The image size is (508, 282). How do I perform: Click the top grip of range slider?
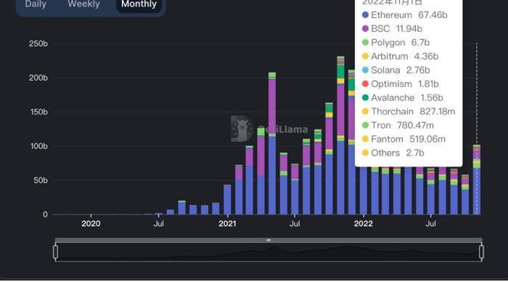(x=269, y=240)
